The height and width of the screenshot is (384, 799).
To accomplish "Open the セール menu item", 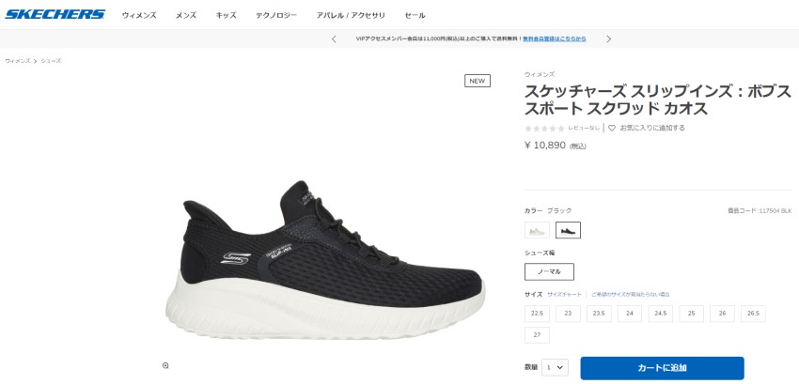I will click(415, 15).
